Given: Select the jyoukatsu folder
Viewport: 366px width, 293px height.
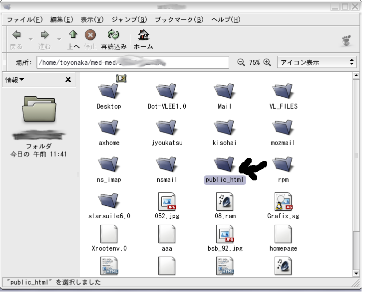Looking at the screenshot, I should point(167,127).
